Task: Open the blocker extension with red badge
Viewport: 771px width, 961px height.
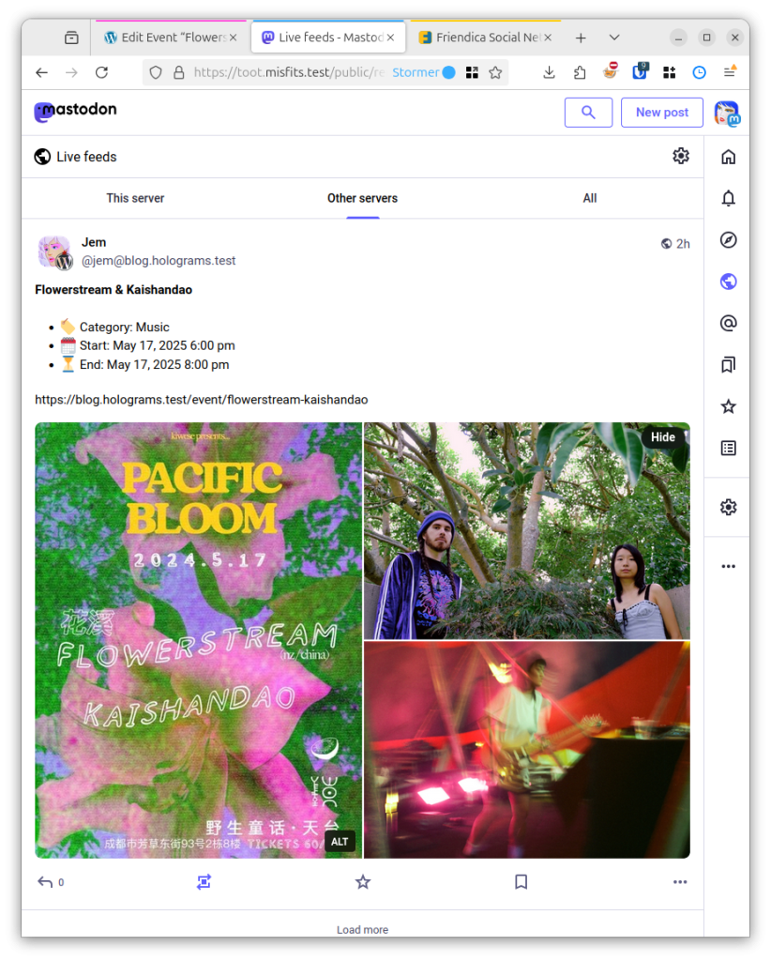Action: tap(610, 71)
